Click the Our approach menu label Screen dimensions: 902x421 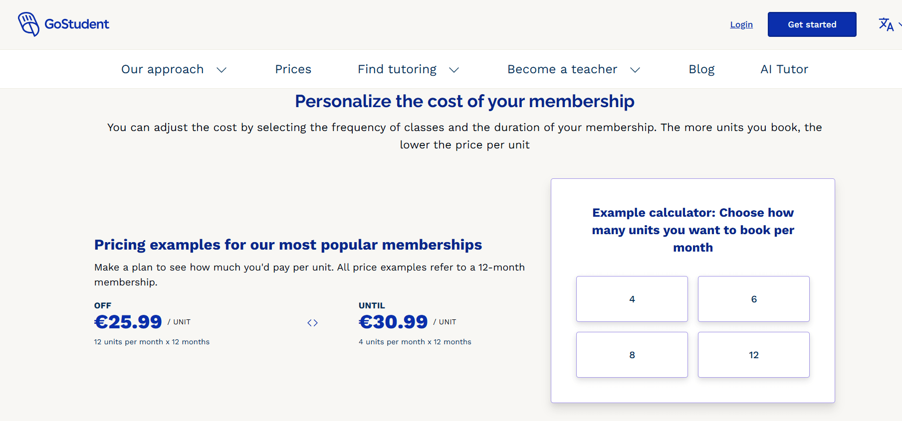163,69
